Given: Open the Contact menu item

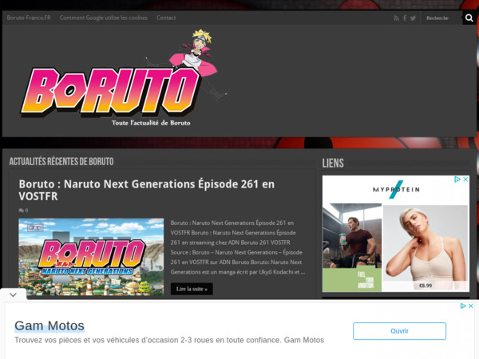Looking at the screenshot, I should (x=166, y=18).
